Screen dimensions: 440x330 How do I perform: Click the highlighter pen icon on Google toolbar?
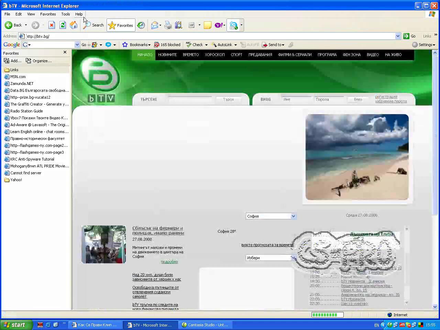(x=291, y=45)
